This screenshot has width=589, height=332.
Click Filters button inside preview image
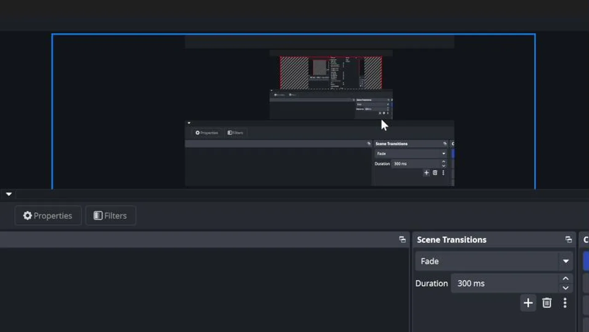[x=236, y=133]
